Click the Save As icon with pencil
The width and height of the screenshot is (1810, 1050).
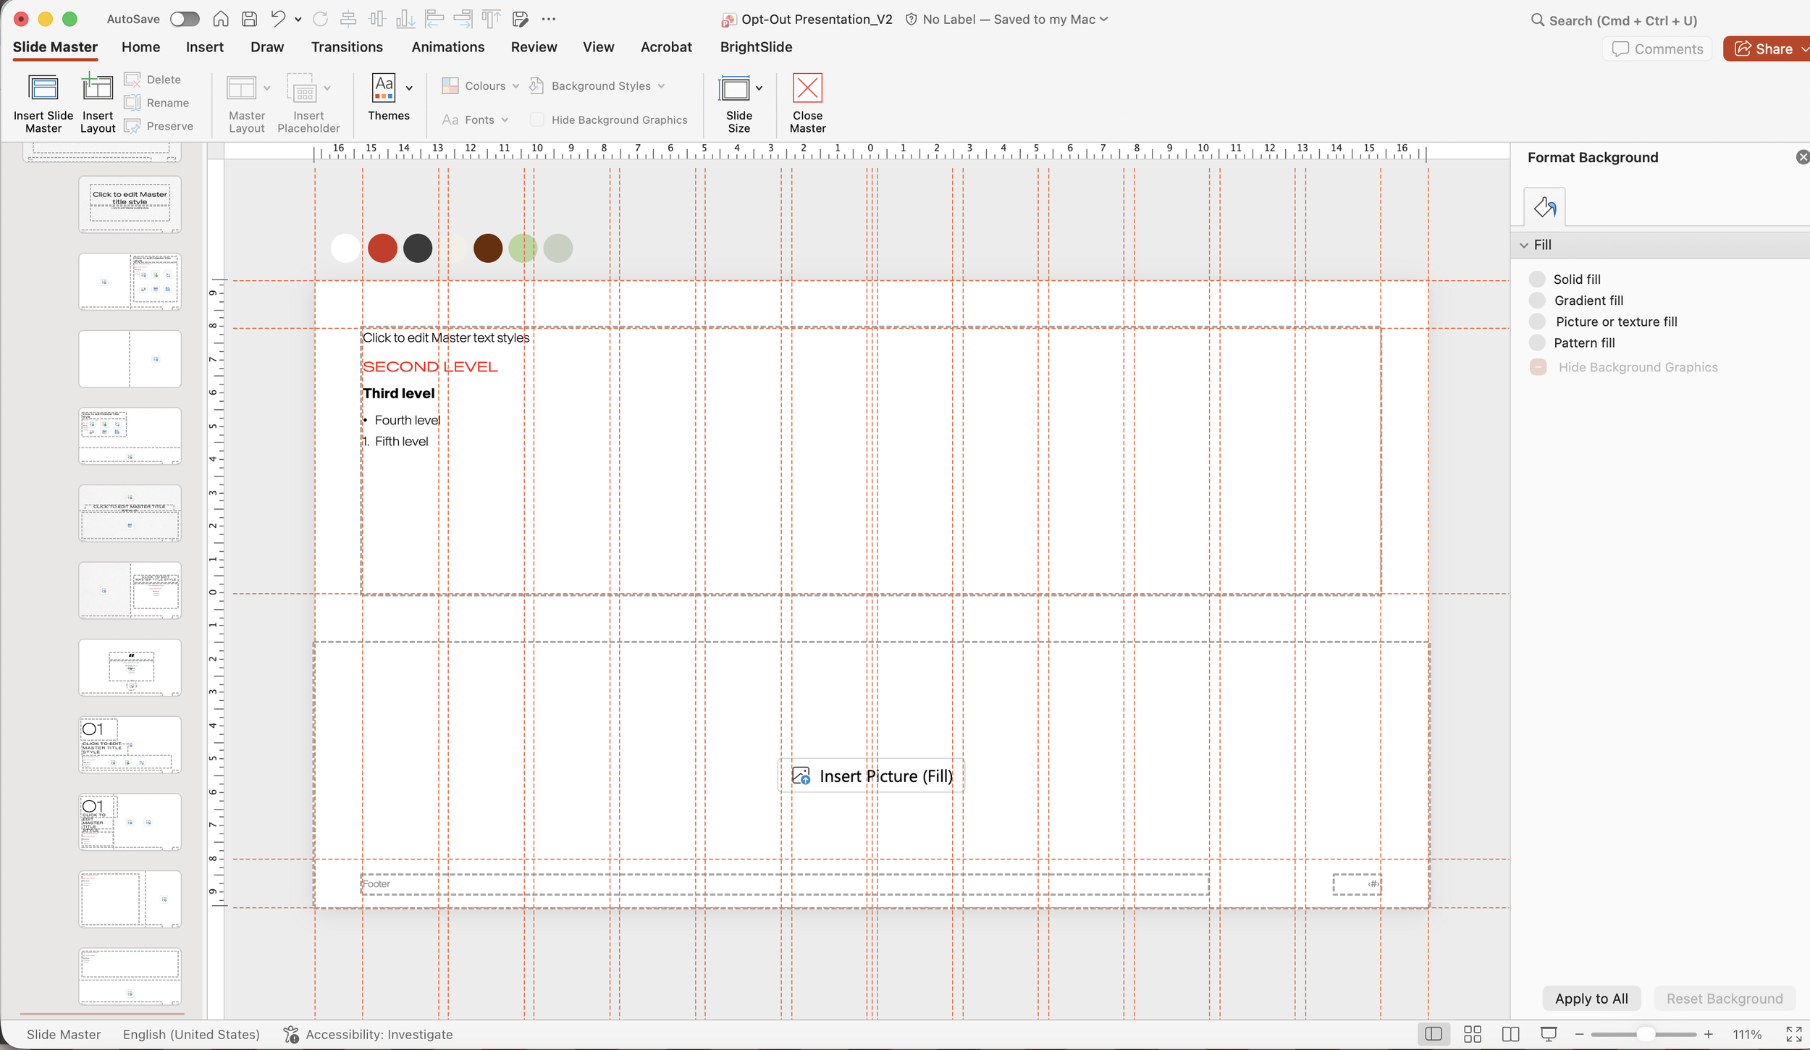520,19
